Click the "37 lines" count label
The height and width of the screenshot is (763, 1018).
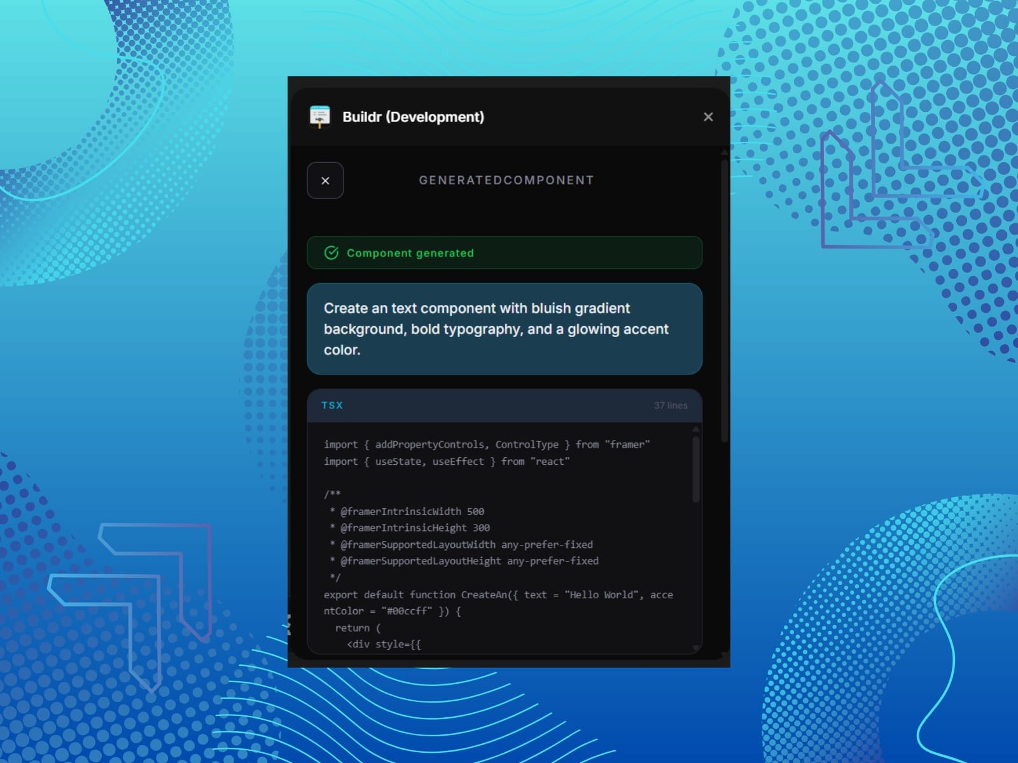coord(671,405)
